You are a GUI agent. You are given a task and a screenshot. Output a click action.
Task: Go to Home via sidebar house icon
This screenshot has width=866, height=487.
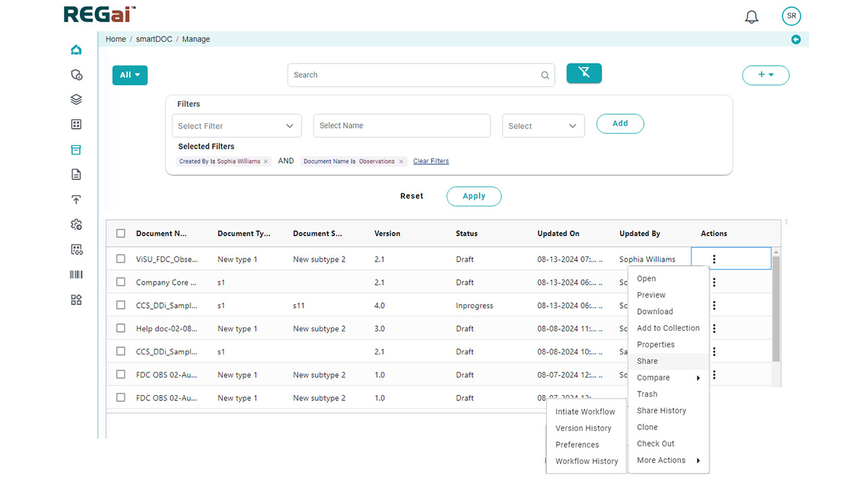76,49
